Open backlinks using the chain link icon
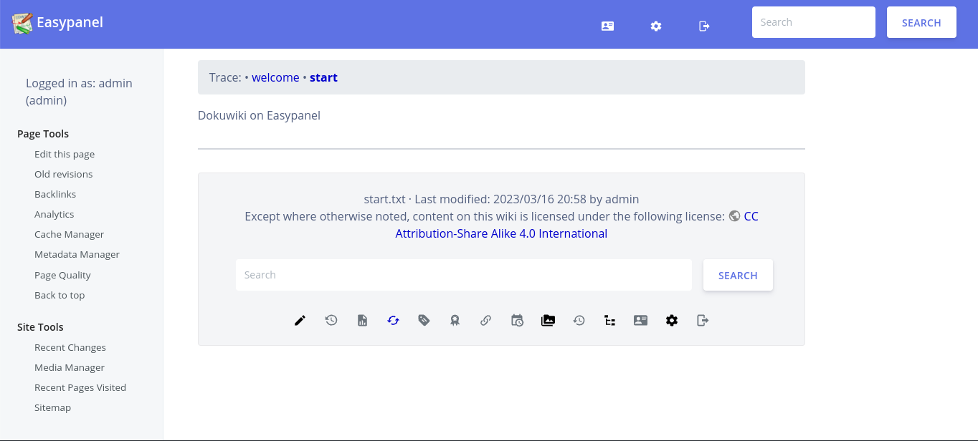 point(485,320)
